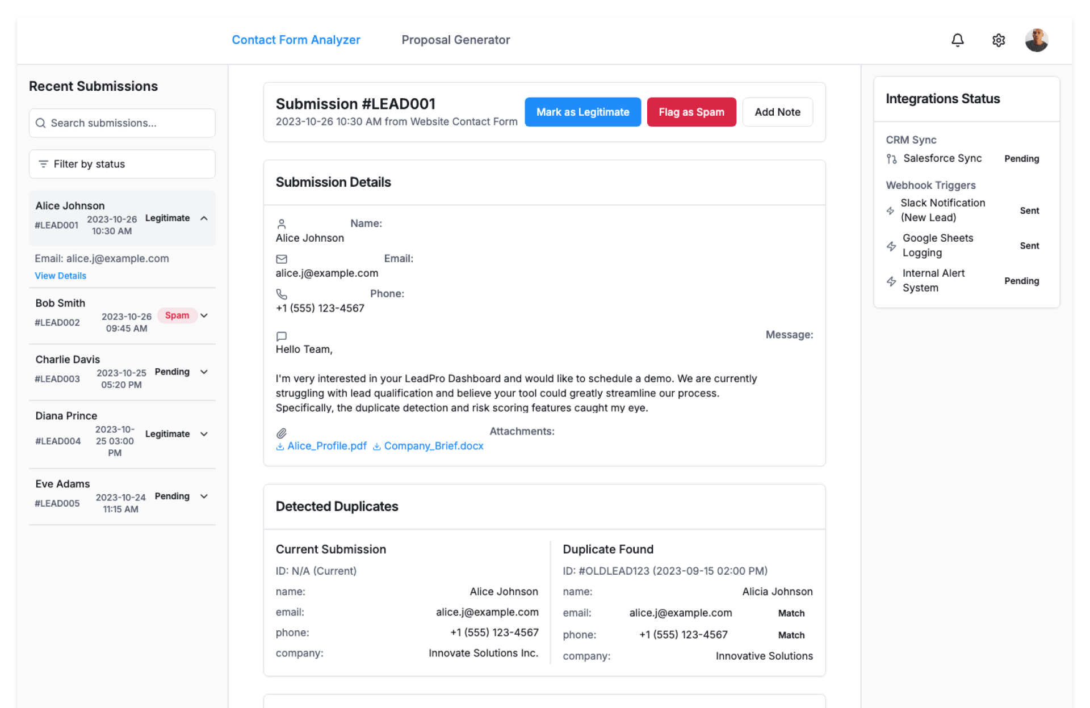Click the Google Sheets Logging lightning icon
1090x708 pixels.
(891, 246)
